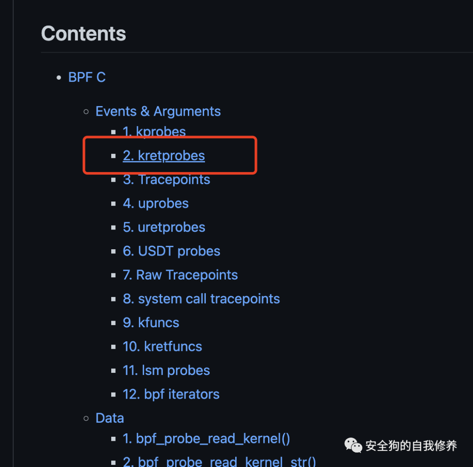Go to 10. kretfuncs section

(x=162, y=347)
